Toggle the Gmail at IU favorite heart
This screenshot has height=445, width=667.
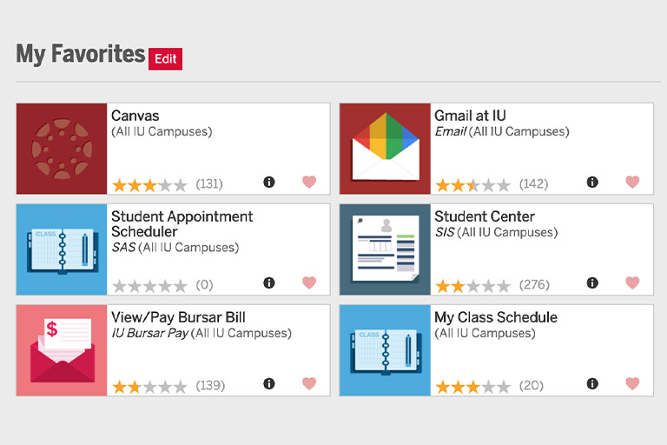pyautogui.click(x=632, y=182)
